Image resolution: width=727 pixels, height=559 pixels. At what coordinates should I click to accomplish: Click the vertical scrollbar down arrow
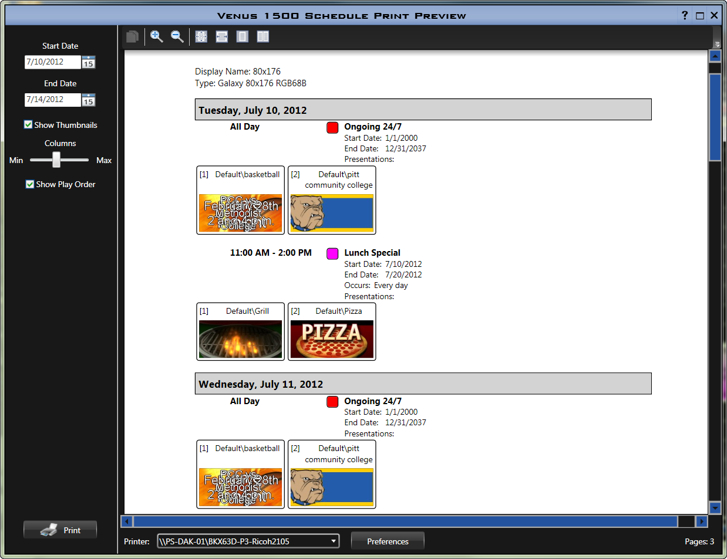[715, 508]
